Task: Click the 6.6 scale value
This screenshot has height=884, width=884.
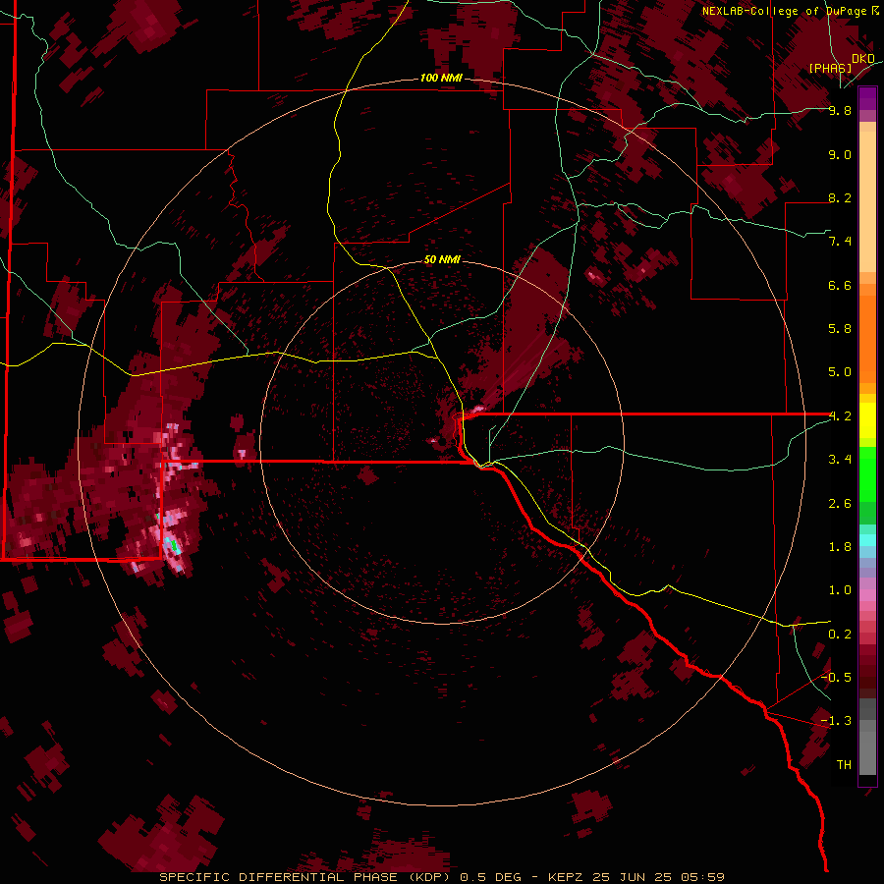Action: [840, 285]
